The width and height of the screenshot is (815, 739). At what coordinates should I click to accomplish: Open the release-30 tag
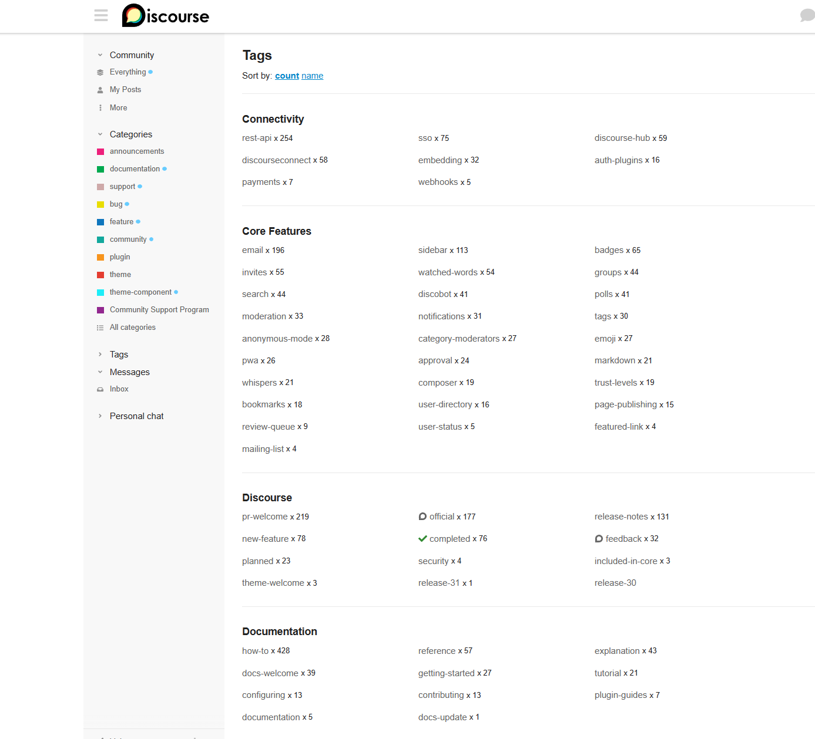[615, 583]
